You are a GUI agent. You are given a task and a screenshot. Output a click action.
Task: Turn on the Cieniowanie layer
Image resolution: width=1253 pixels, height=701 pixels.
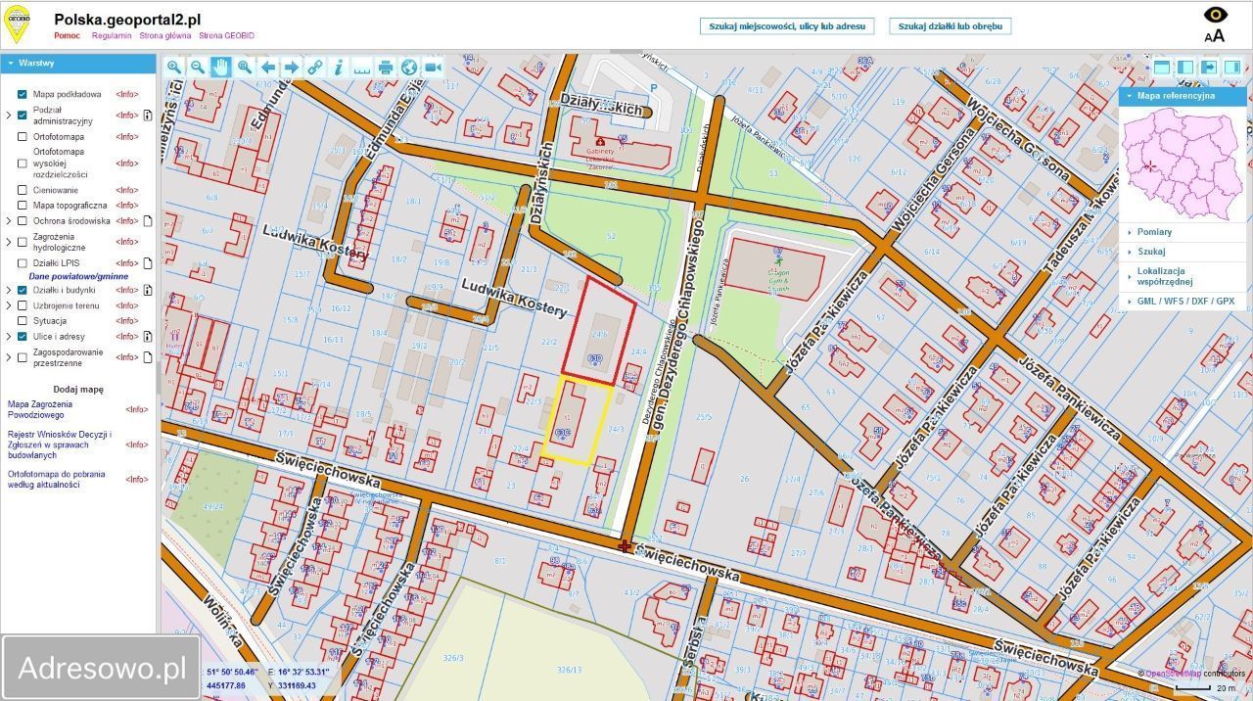pyautogui.click(x=23, y=190)
